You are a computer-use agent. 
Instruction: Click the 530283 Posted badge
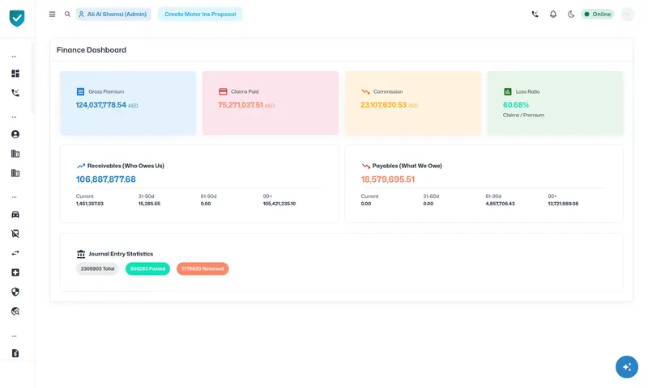point(147,268)
